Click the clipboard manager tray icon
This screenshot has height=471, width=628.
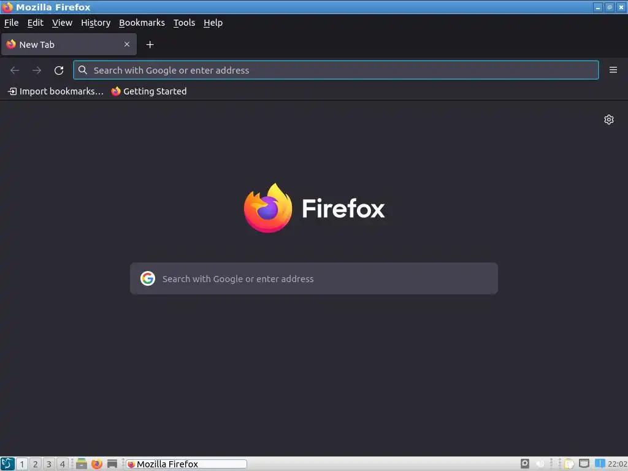coord(569,464)
